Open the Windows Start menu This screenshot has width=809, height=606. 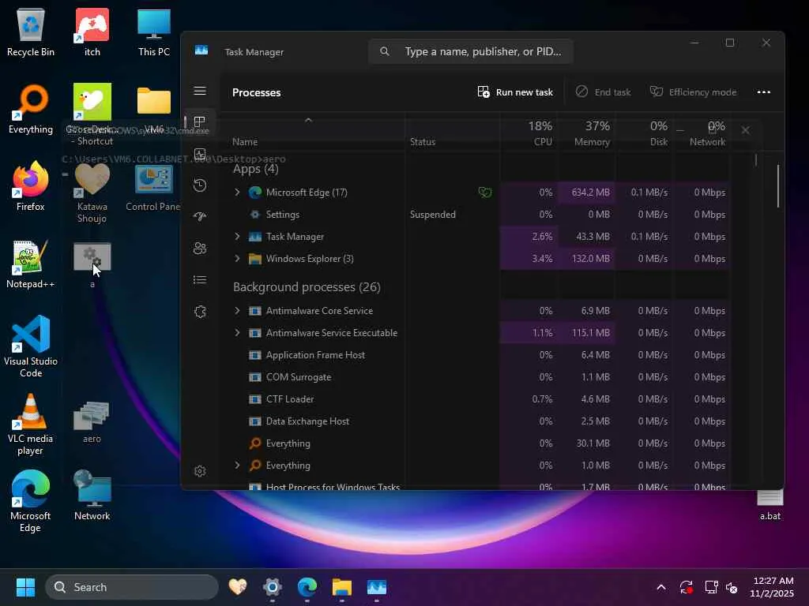click(x=25, y=587)
